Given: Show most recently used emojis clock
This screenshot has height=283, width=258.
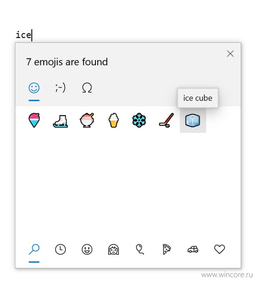Looking at the screenshot, I should coord(60,250).
